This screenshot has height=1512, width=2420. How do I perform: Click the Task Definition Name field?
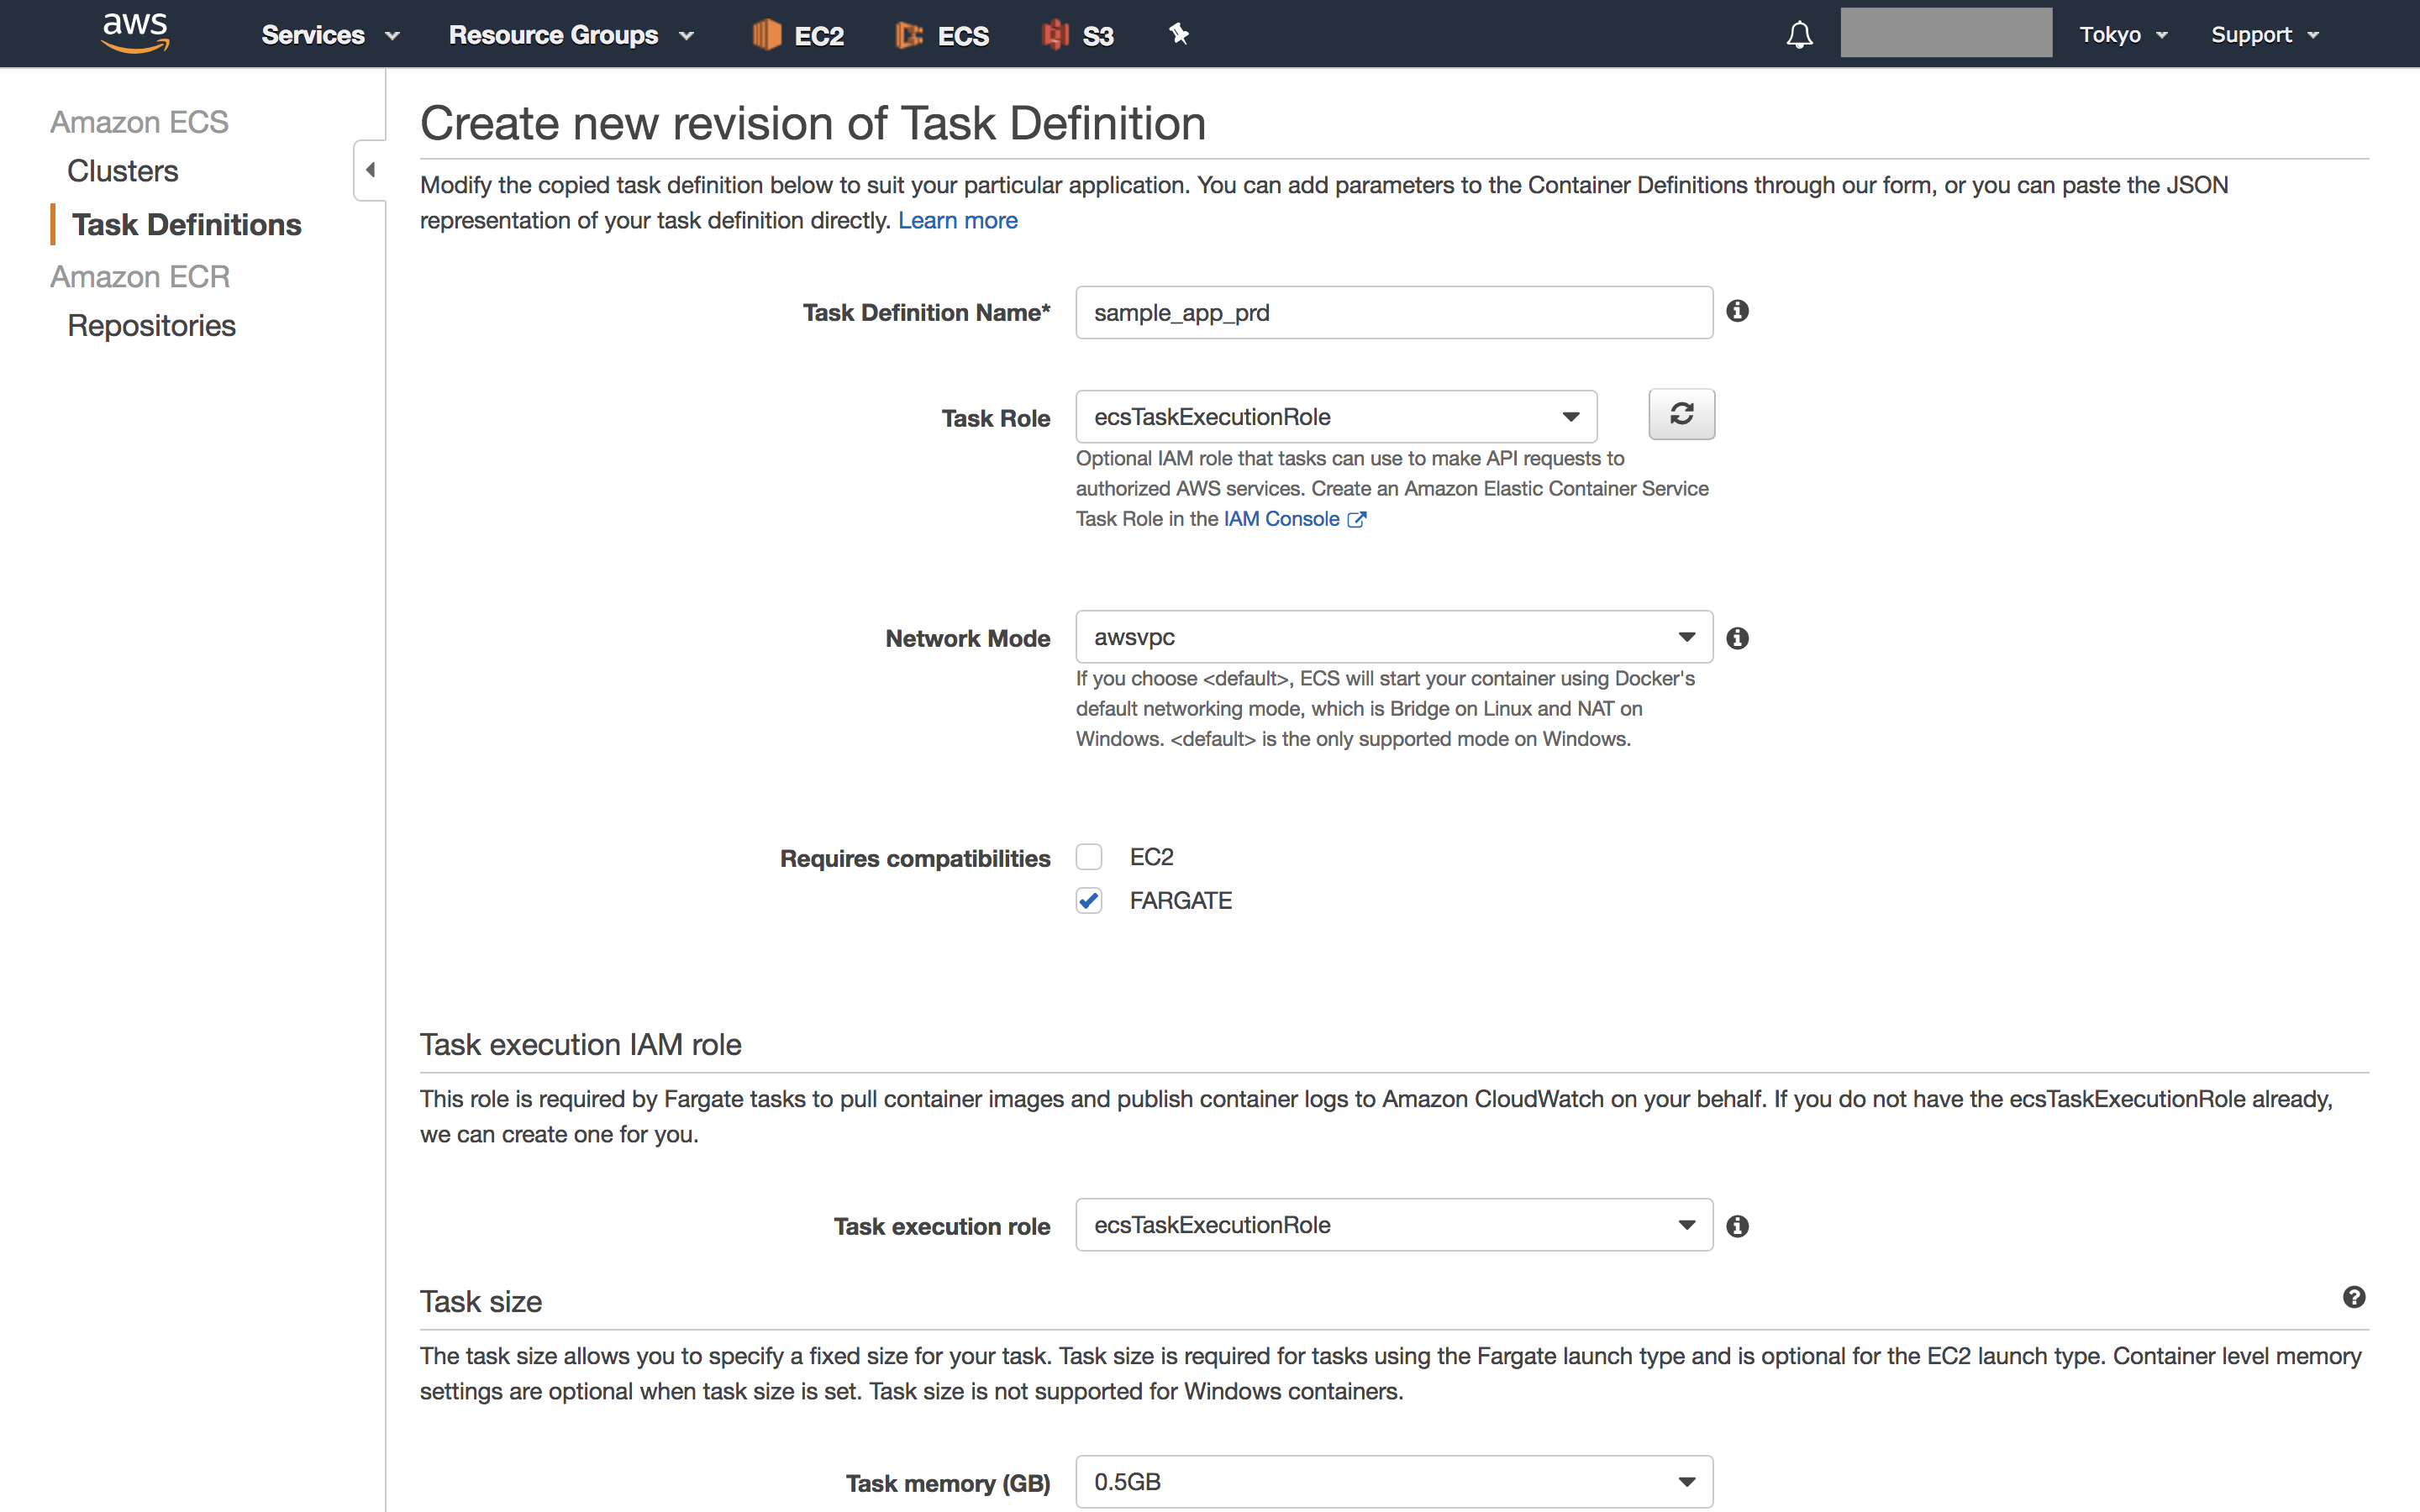point(1393,313)
